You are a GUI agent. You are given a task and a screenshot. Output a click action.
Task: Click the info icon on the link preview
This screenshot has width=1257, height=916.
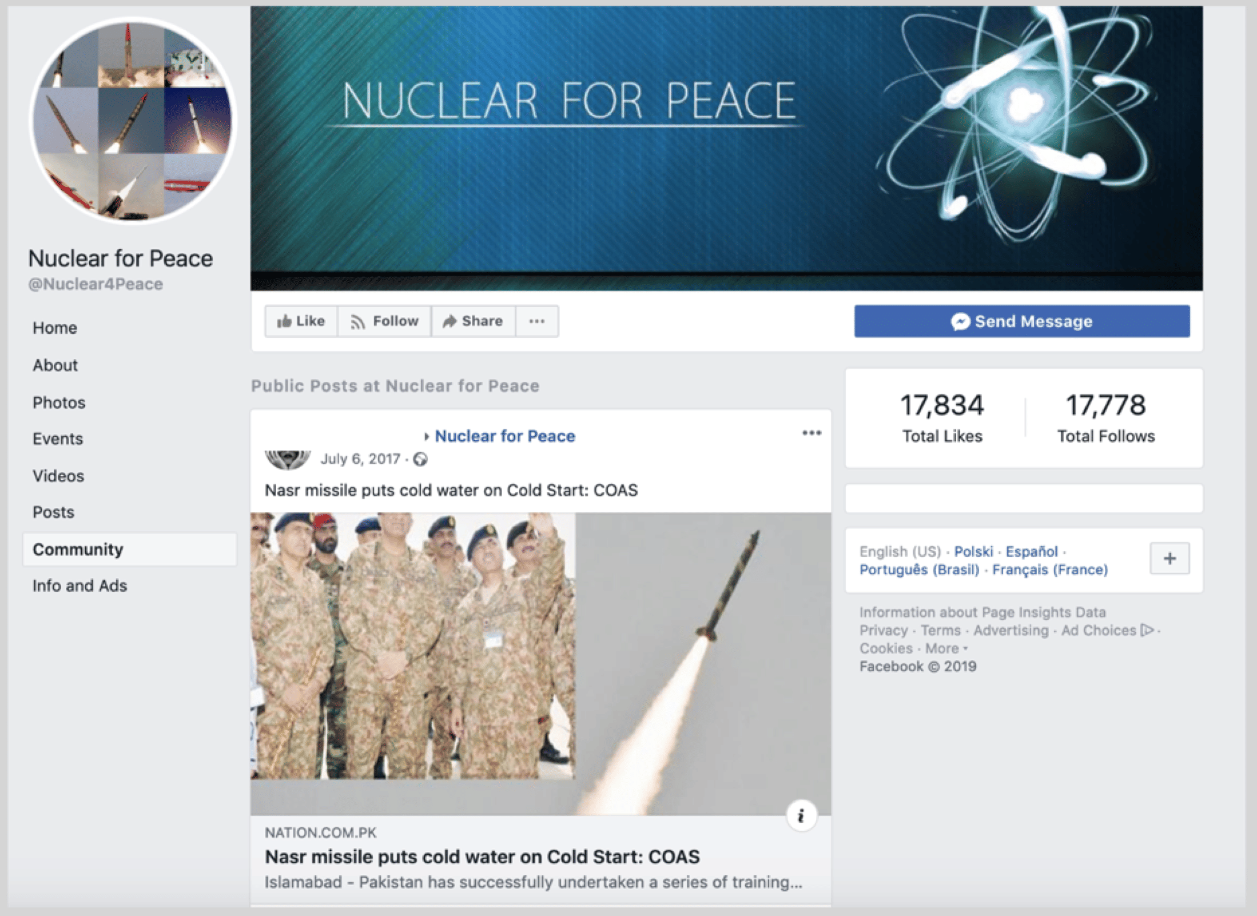click(x=801, y=815)
